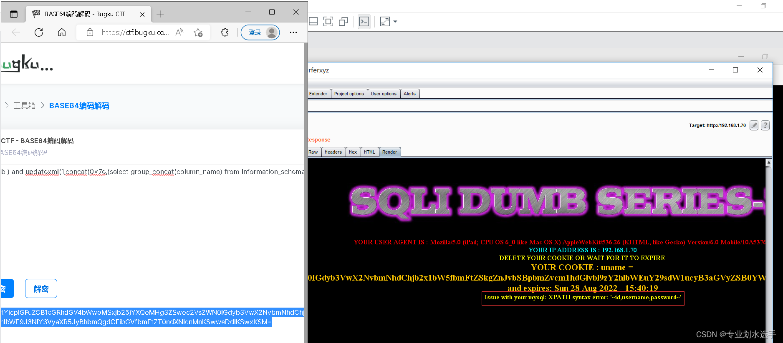Click the 登录 profile login button

point(260,32)
